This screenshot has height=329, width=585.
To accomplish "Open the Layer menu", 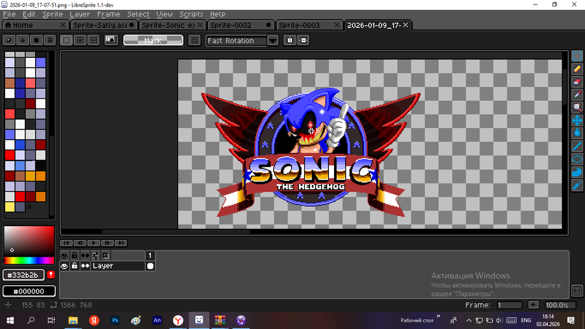I will (x=80, y=14).
